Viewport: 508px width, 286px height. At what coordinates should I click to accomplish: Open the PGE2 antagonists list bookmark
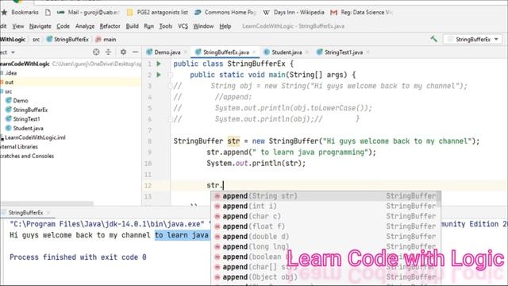coord(157,13)
